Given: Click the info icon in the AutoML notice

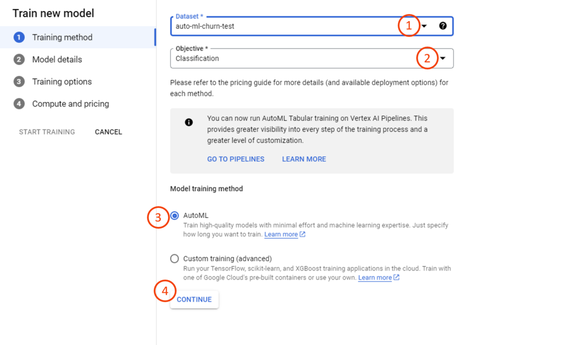Looking at the screenshot, I should [x=188, y=122].
